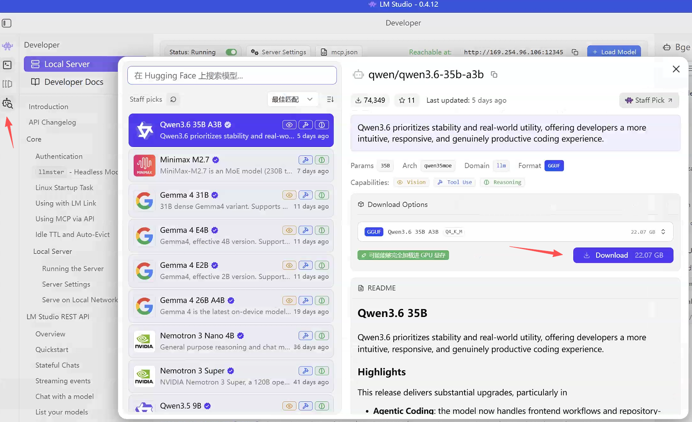Image resolution: width=692 pixels, height=422 pixels.
Task: Open the 最佳匹配 sort dropdown
Action: pyautogui.click(x=292, y=99)
